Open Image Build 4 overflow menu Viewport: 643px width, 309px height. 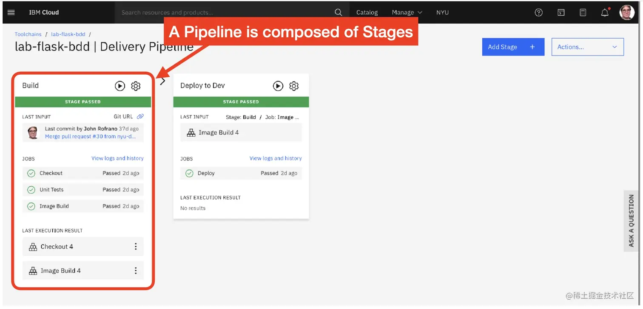point(136,271)
